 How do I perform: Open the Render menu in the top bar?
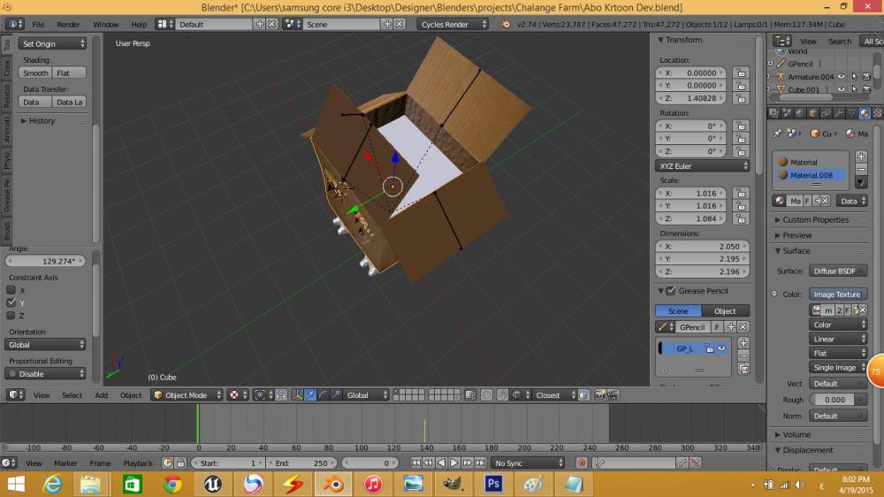click(x=68, y=25)
